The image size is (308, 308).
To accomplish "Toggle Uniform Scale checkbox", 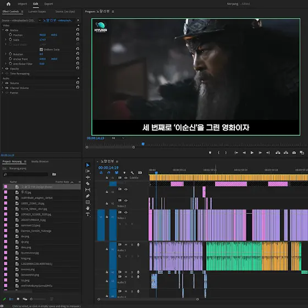I will [x=41, y=50].
